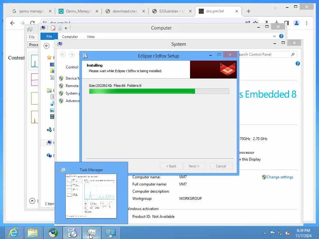Click the System control panel taskbar icon
319x239 pixels.
[111, 233]
